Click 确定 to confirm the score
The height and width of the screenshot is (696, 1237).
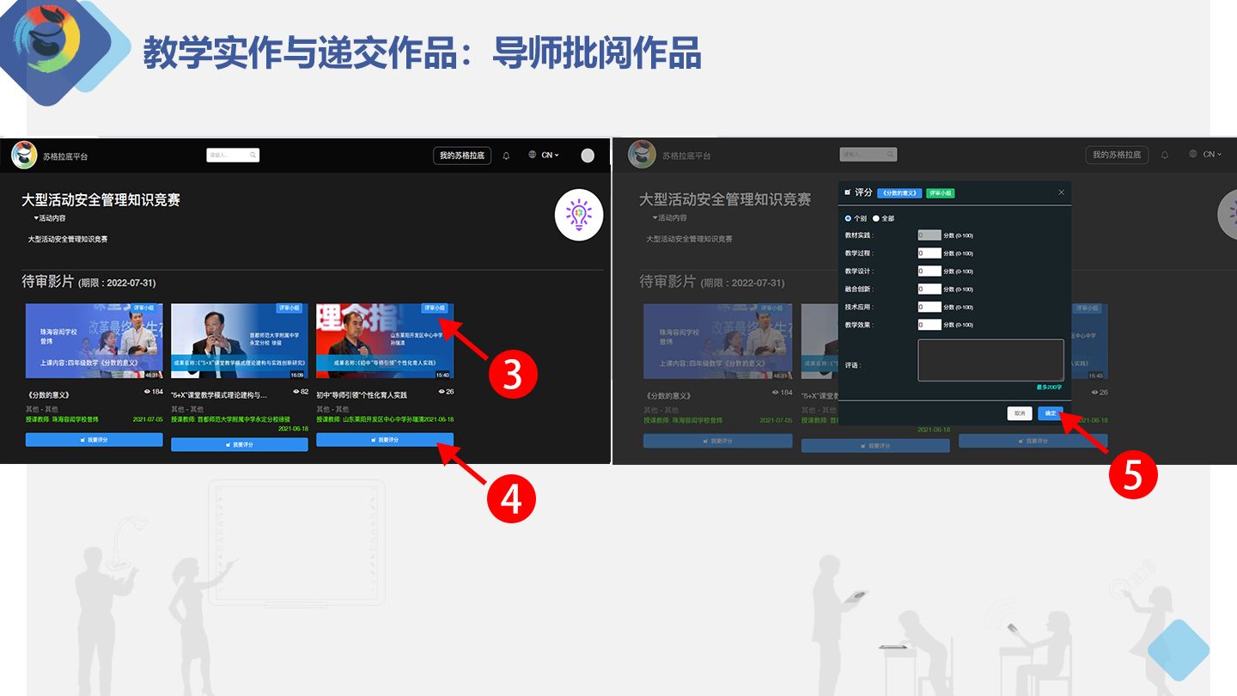pos(1050,413)
